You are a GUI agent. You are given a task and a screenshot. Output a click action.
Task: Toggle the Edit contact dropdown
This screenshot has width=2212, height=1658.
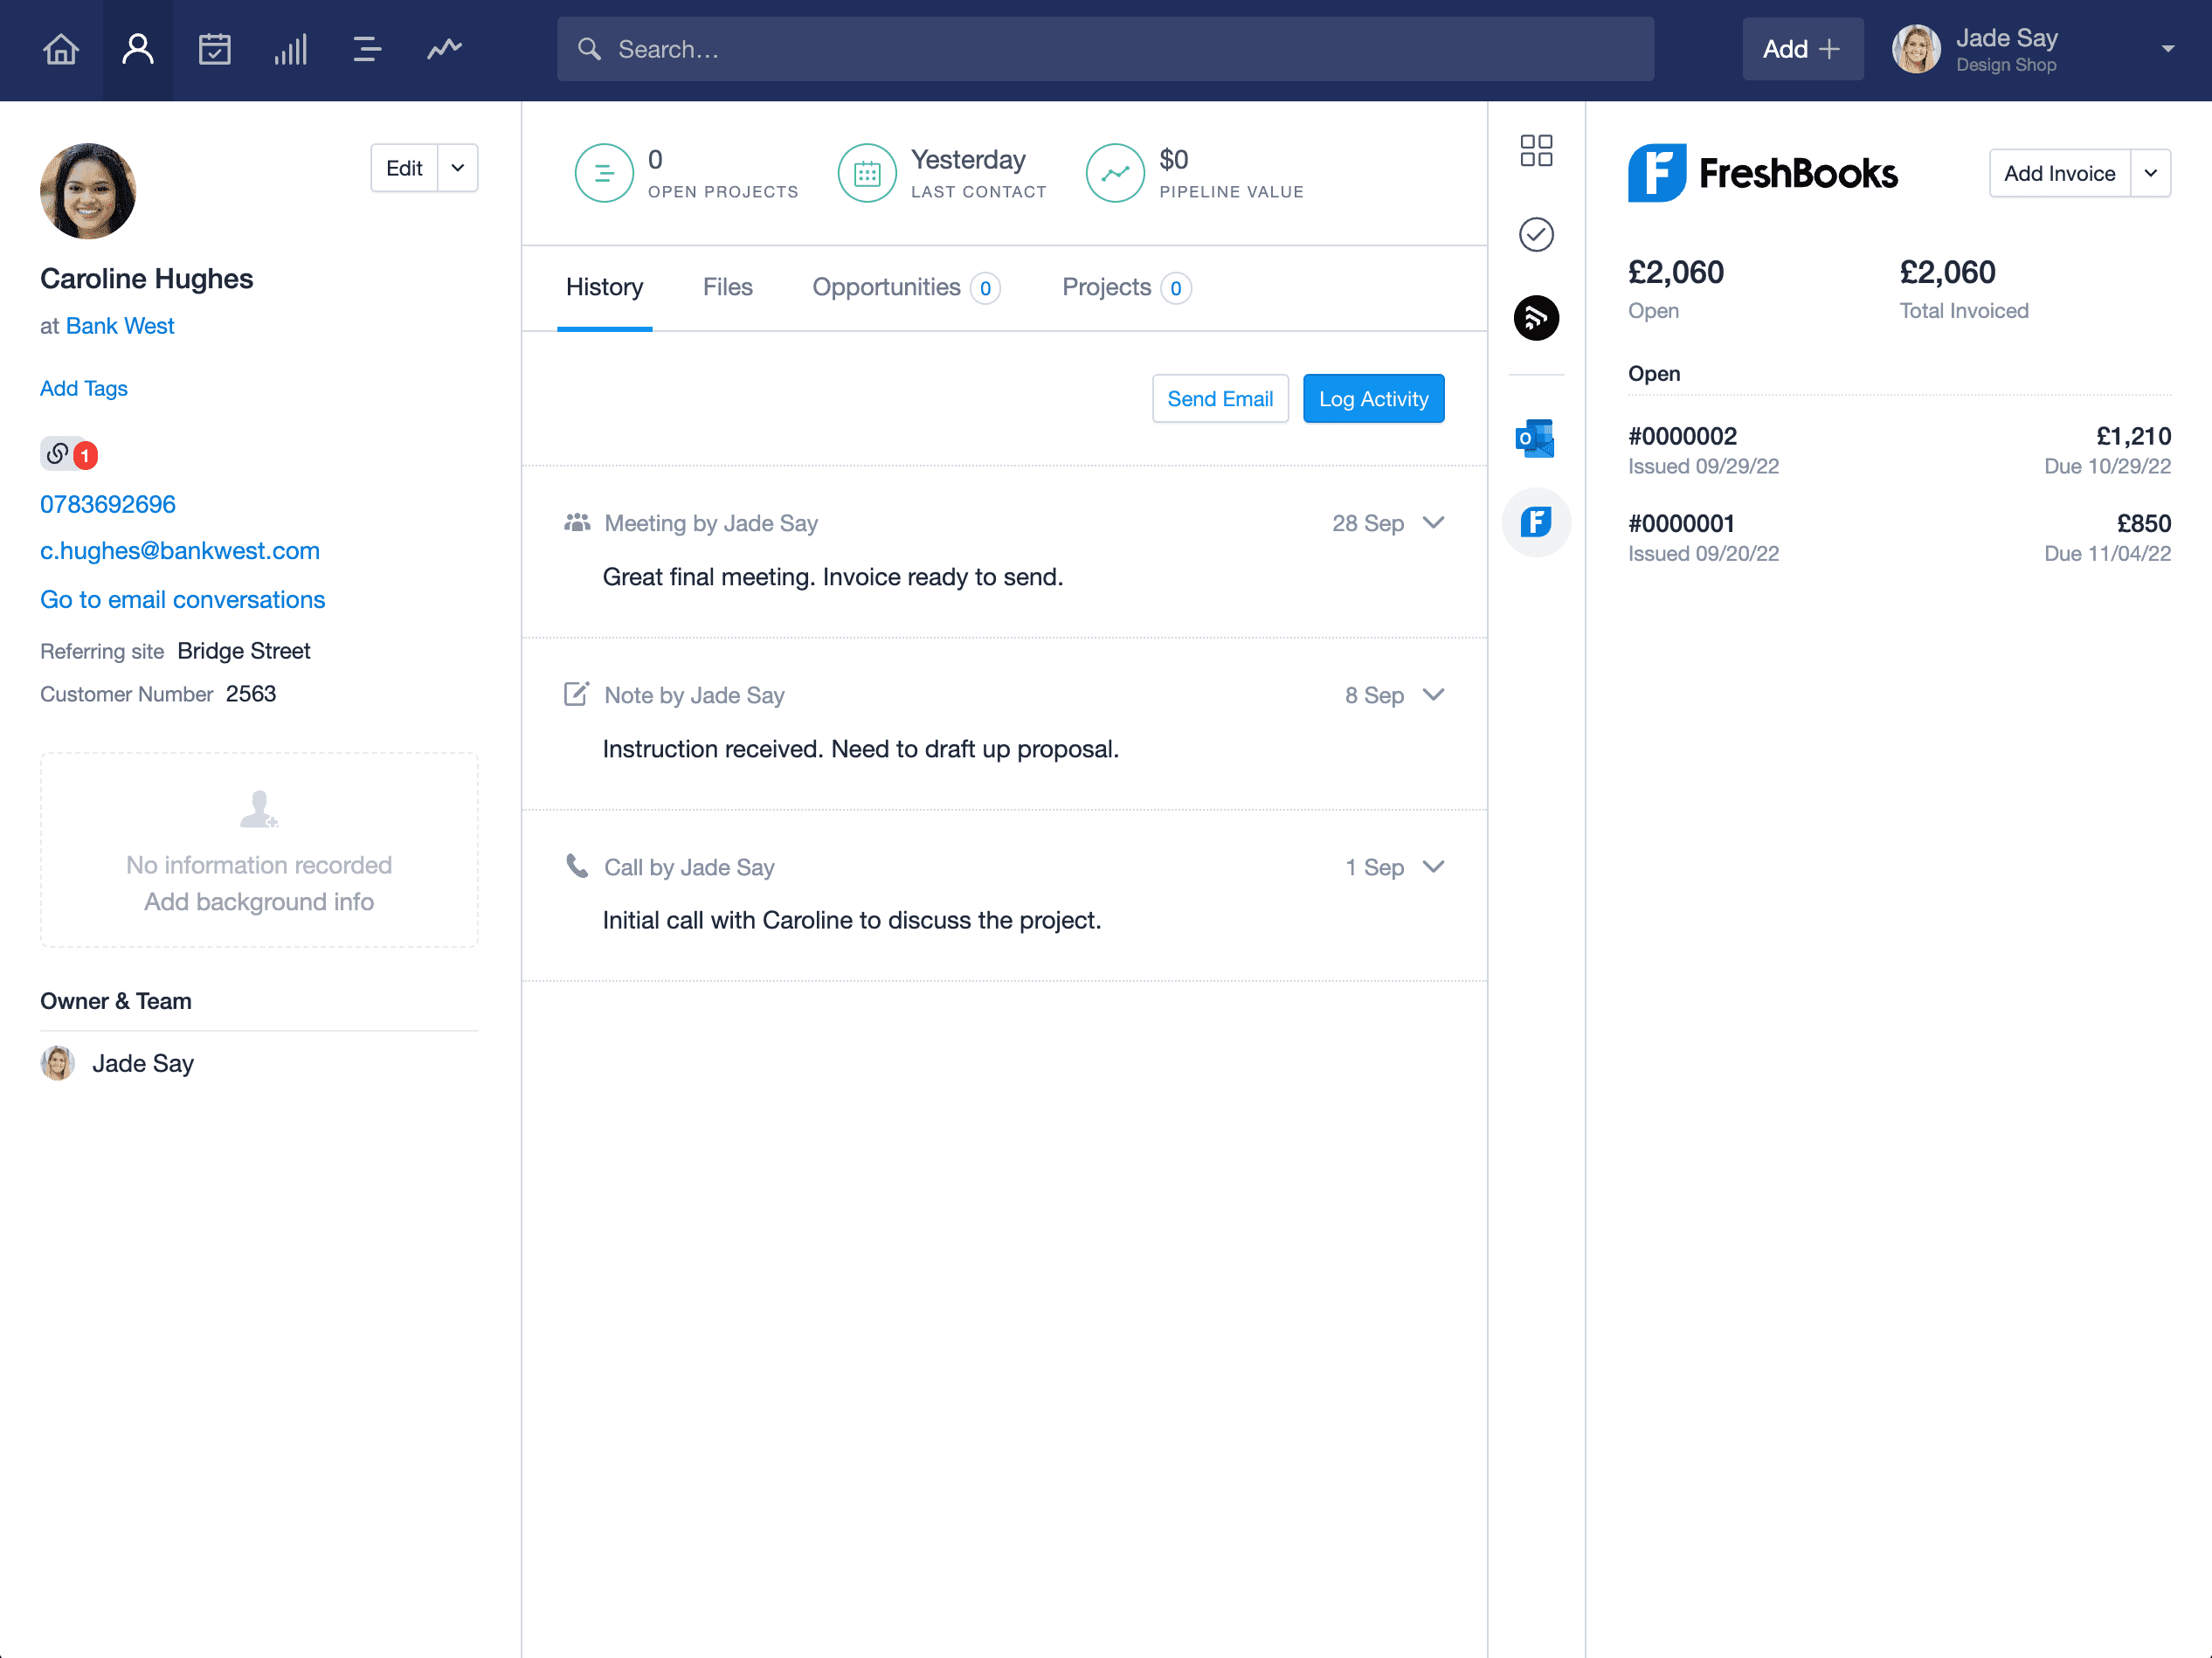(456, 165)
